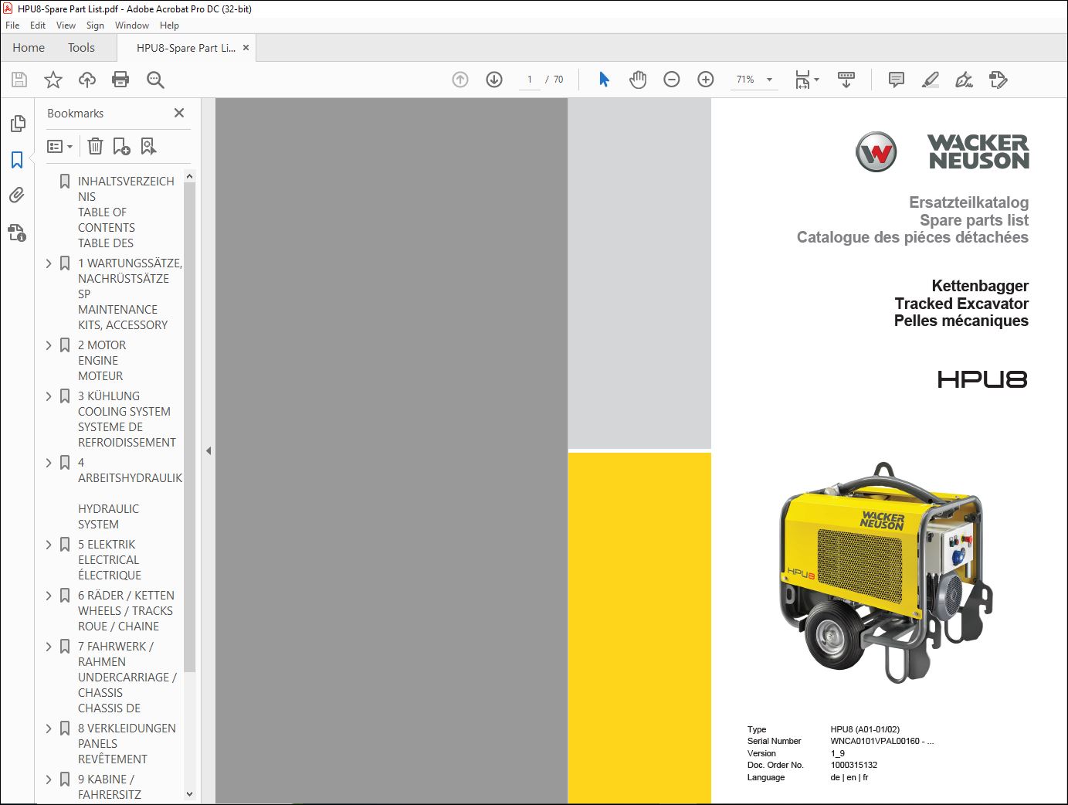Expand bookmark 9 KABINE / FAHRERSITZ
The height and width of the screenshot is (805, 1068).
[49, 780]
